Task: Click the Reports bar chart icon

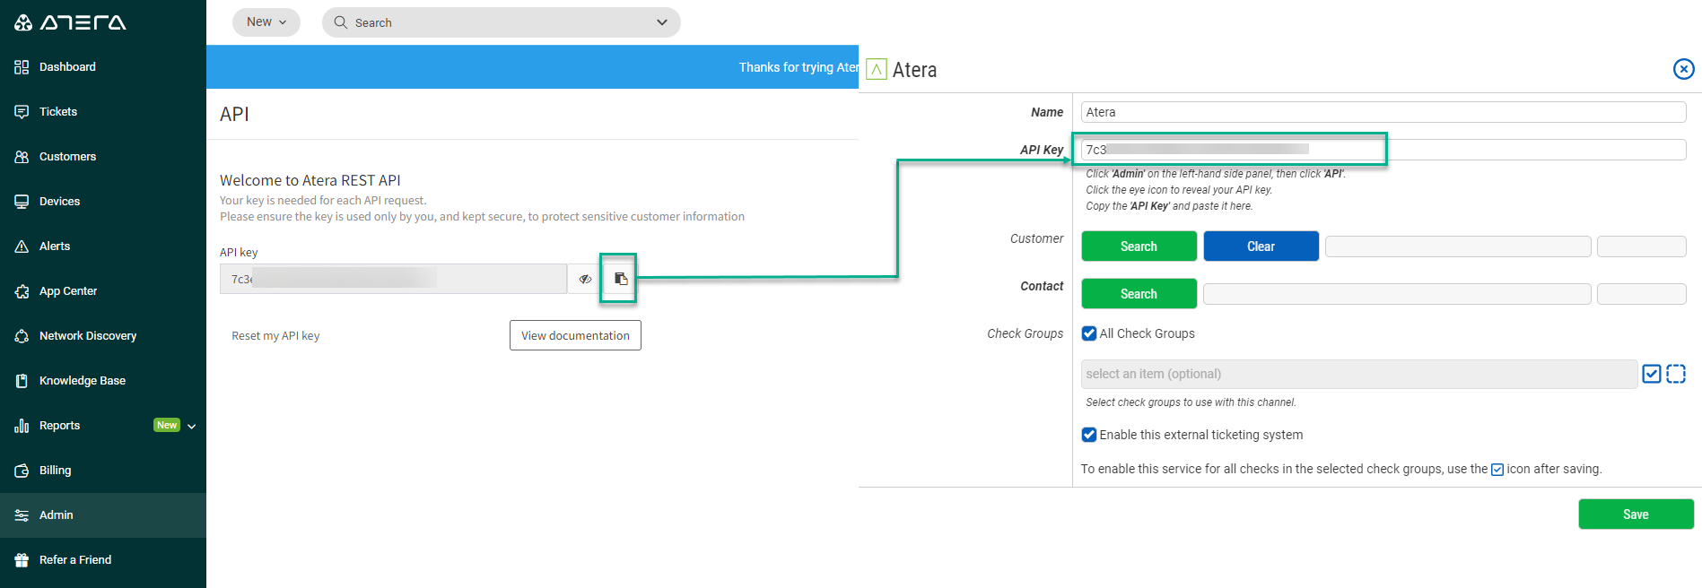Action: pyautogui.click(x=22, y=426)
